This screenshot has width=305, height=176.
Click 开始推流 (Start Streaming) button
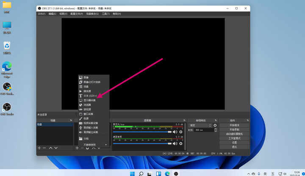234,125
